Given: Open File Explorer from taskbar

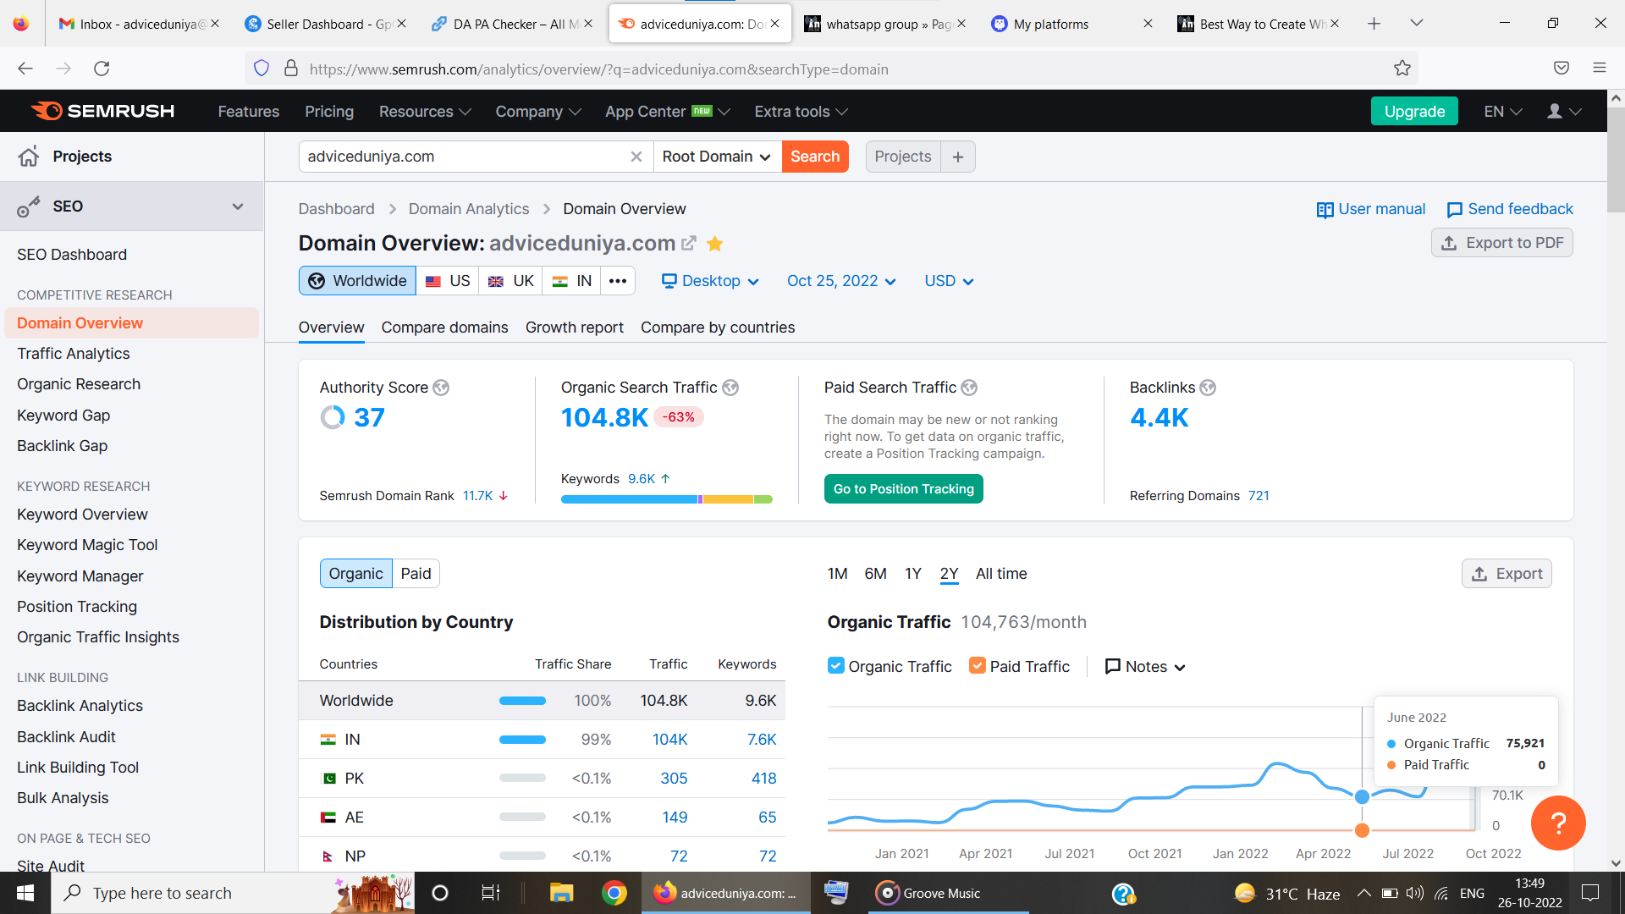Looking at the screenshot, I should pos(562,893).
